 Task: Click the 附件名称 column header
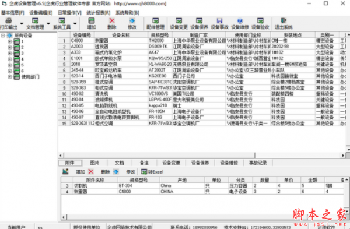(95, 180)
